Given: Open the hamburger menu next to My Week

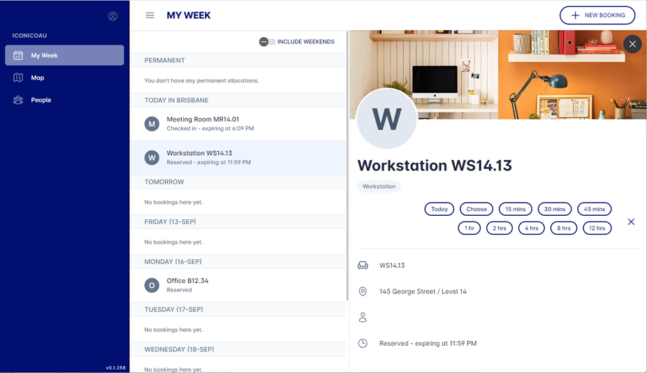Looking at the screenshot, I should (x=150, y=15).
